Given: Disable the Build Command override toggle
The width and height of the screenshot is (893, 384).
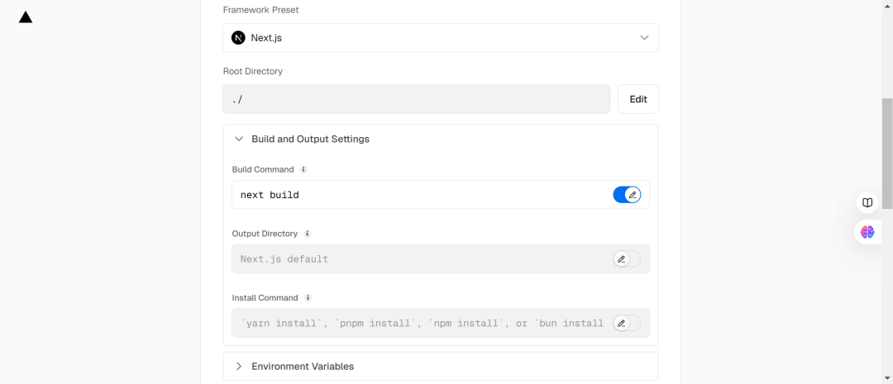Looking at the screenshot, I should click(627, 195).
